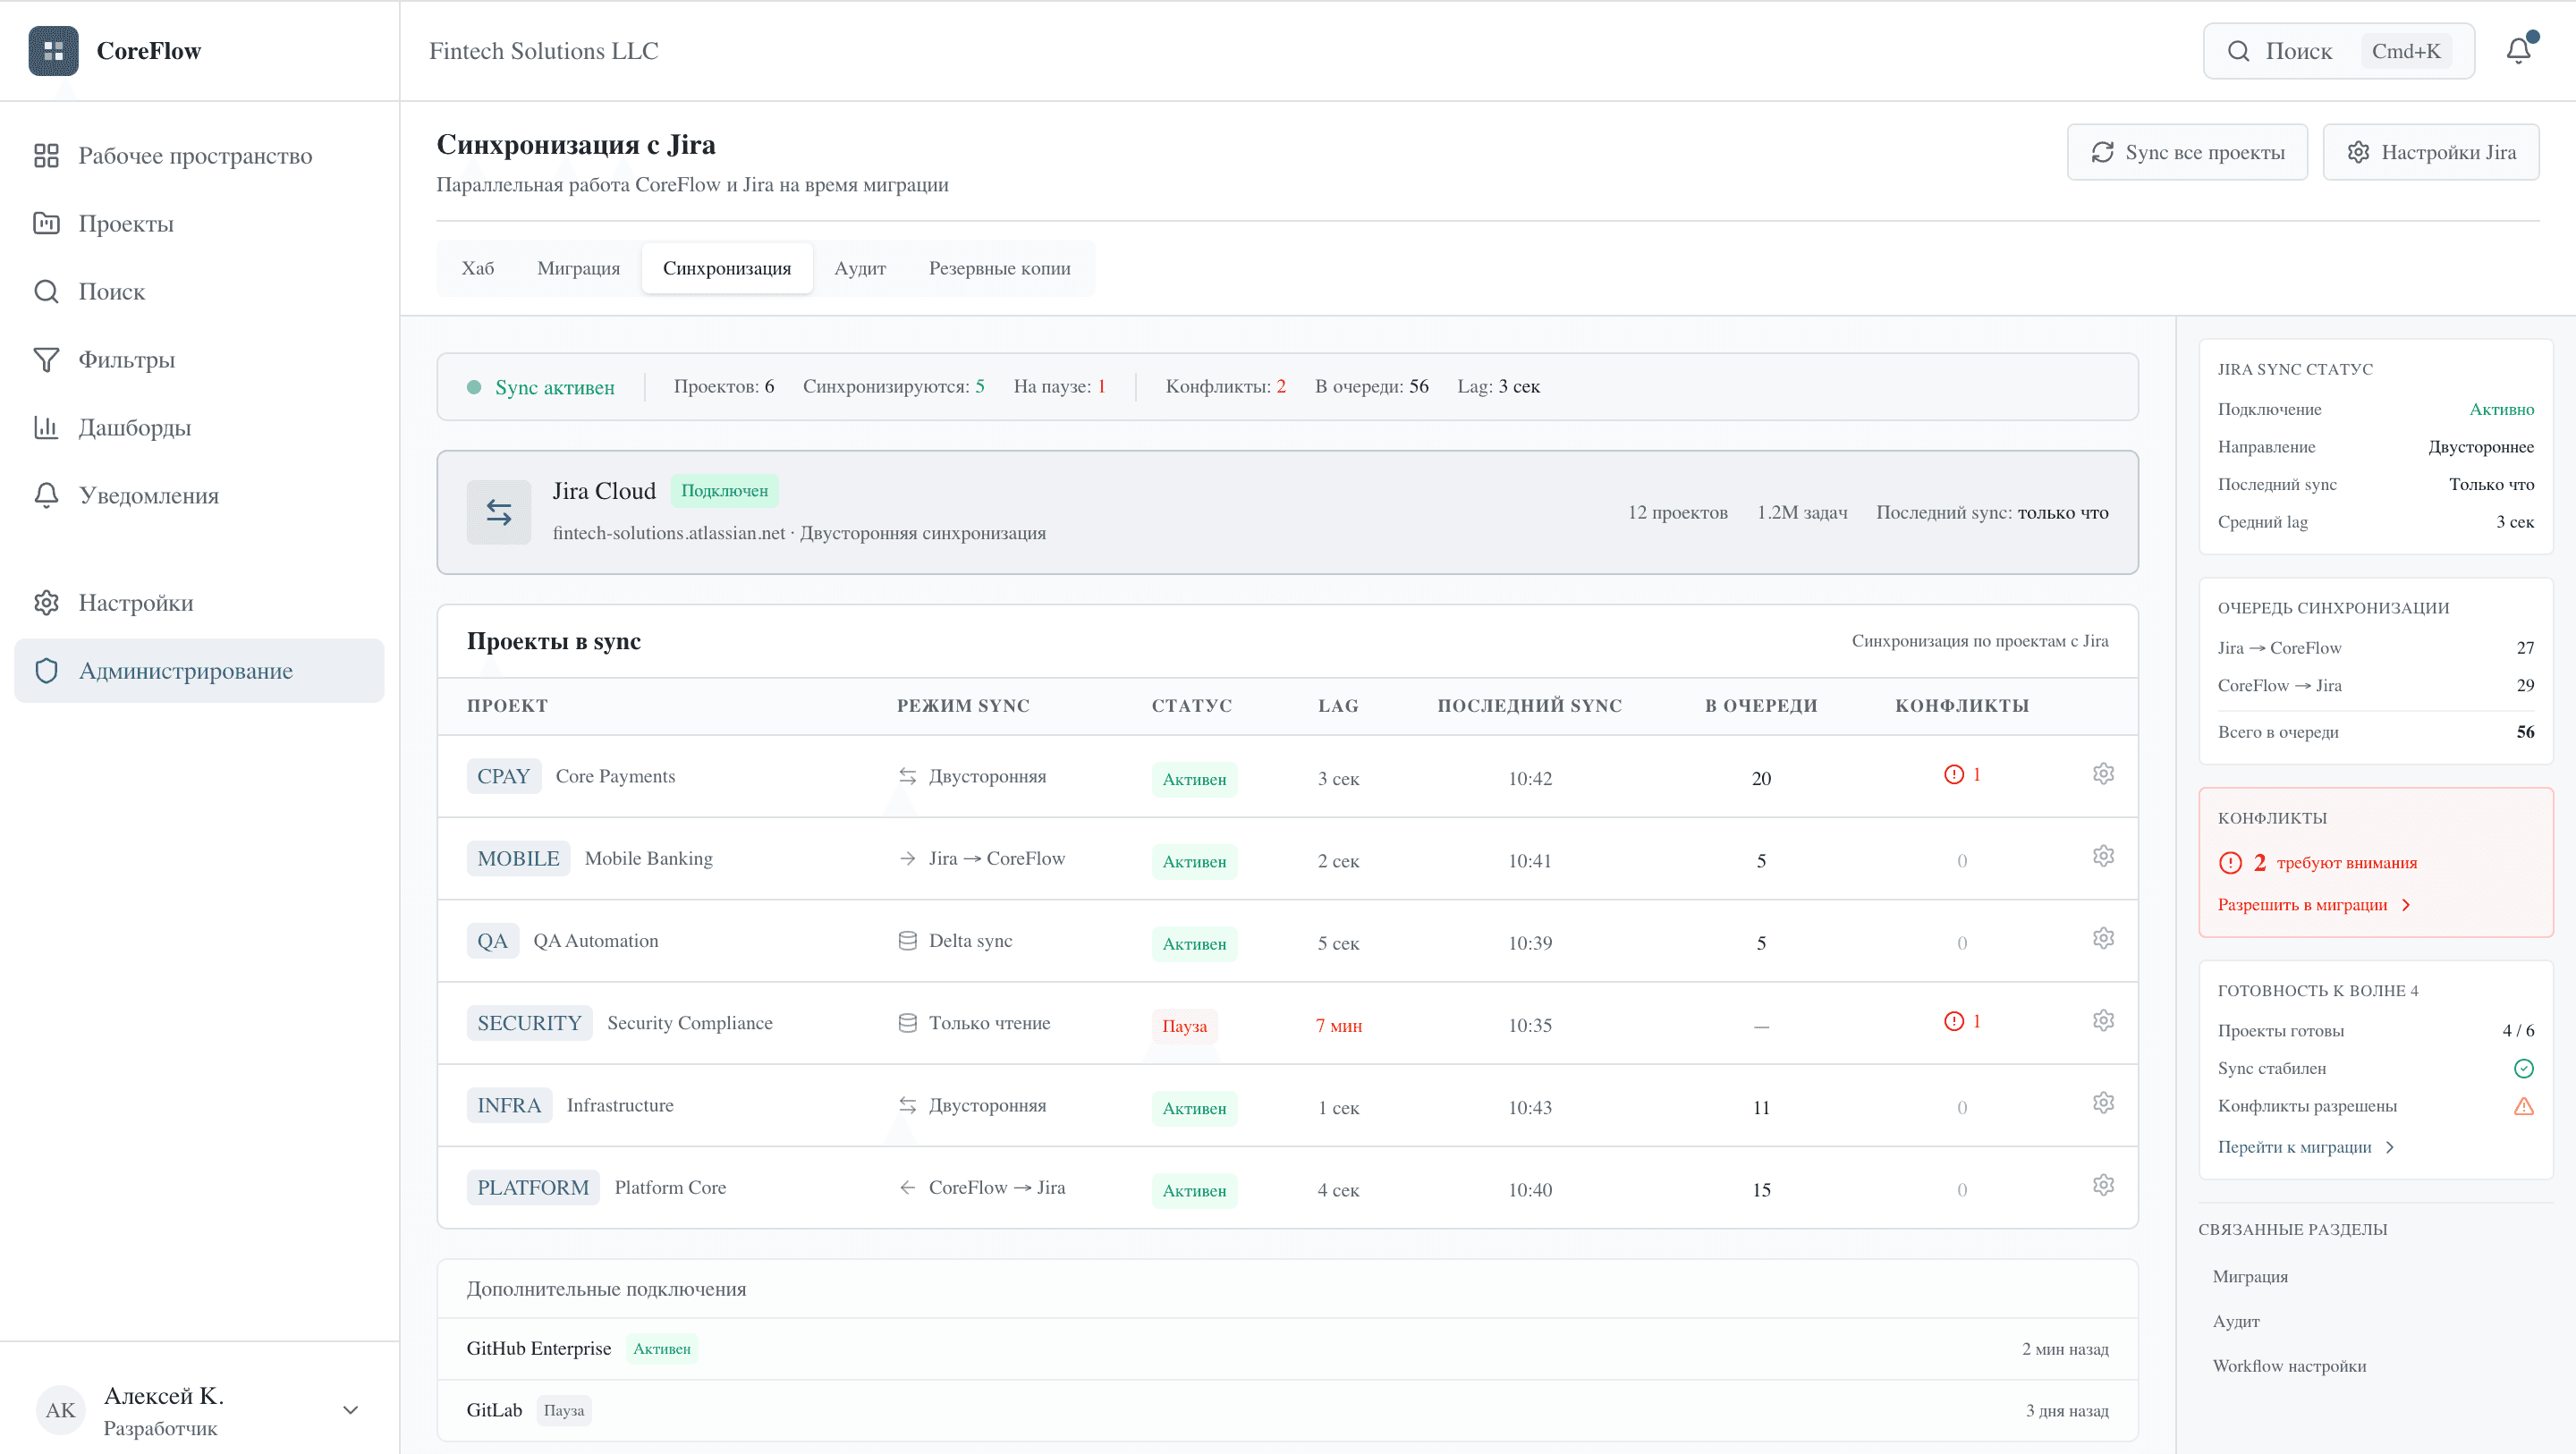This screenshot has width=2576, height=1454.
Task: Click Sync все проекты button
Action: [2187, 151]
